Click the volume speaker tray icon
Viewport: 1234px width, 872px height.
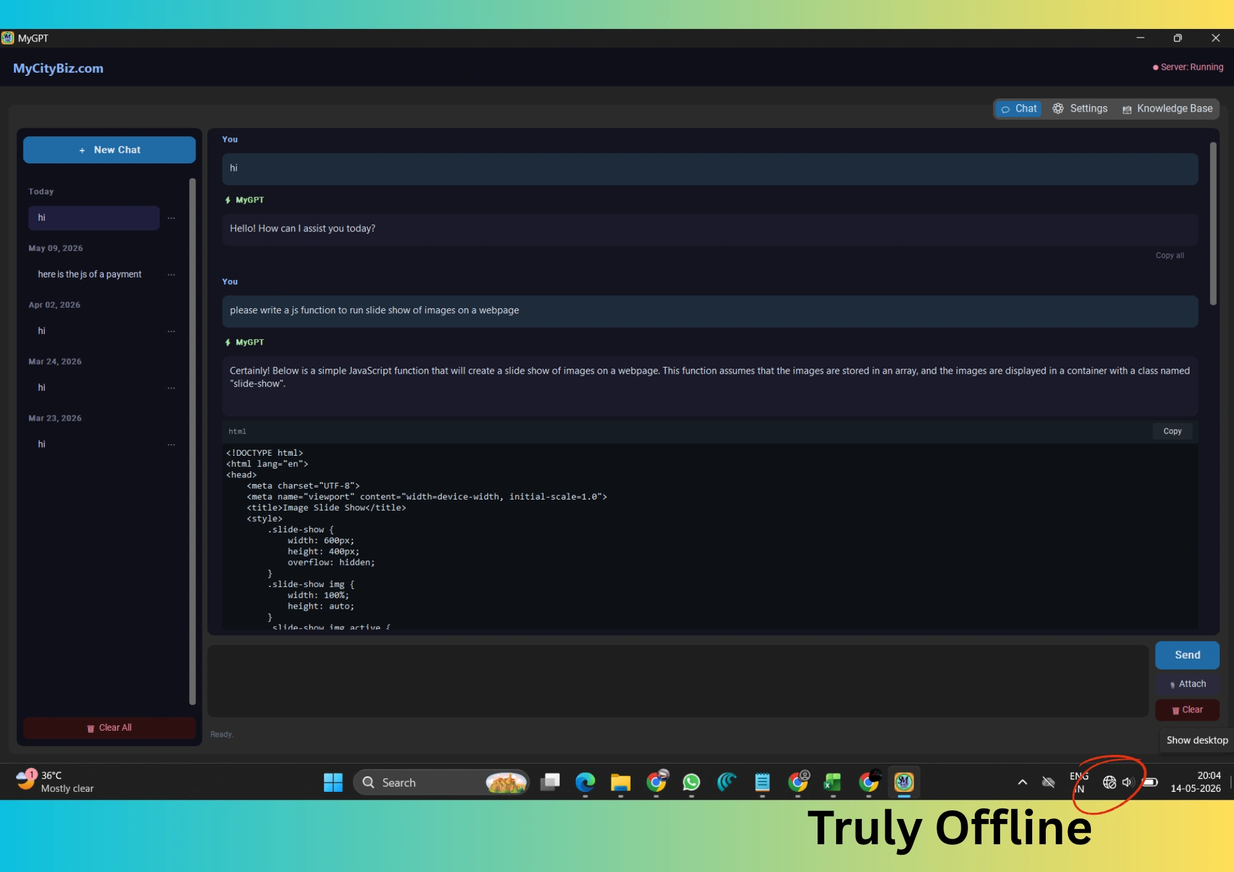pos(1128,783)
